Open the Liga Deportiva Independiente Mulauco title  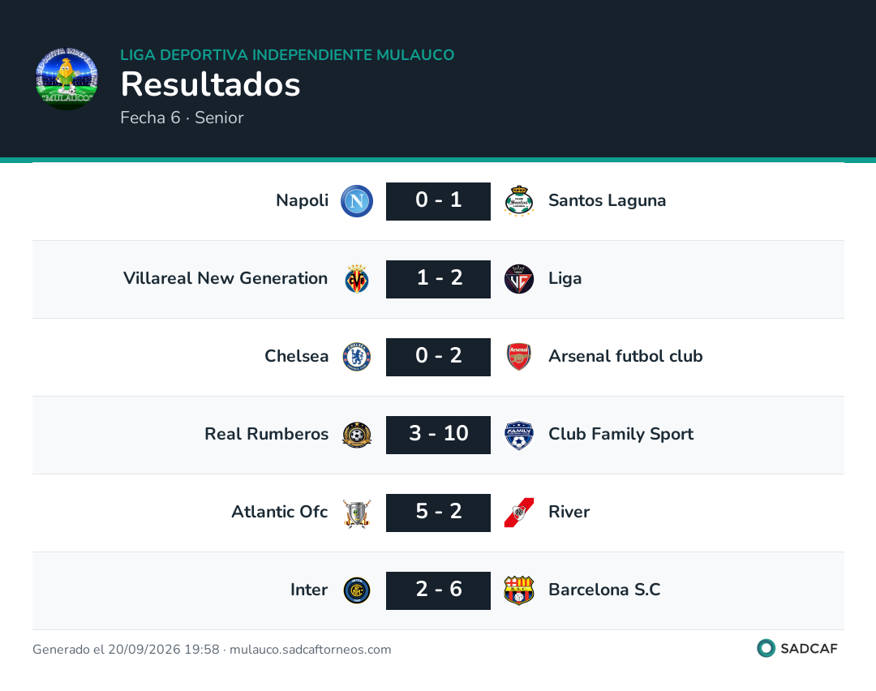tap(287, 54)
